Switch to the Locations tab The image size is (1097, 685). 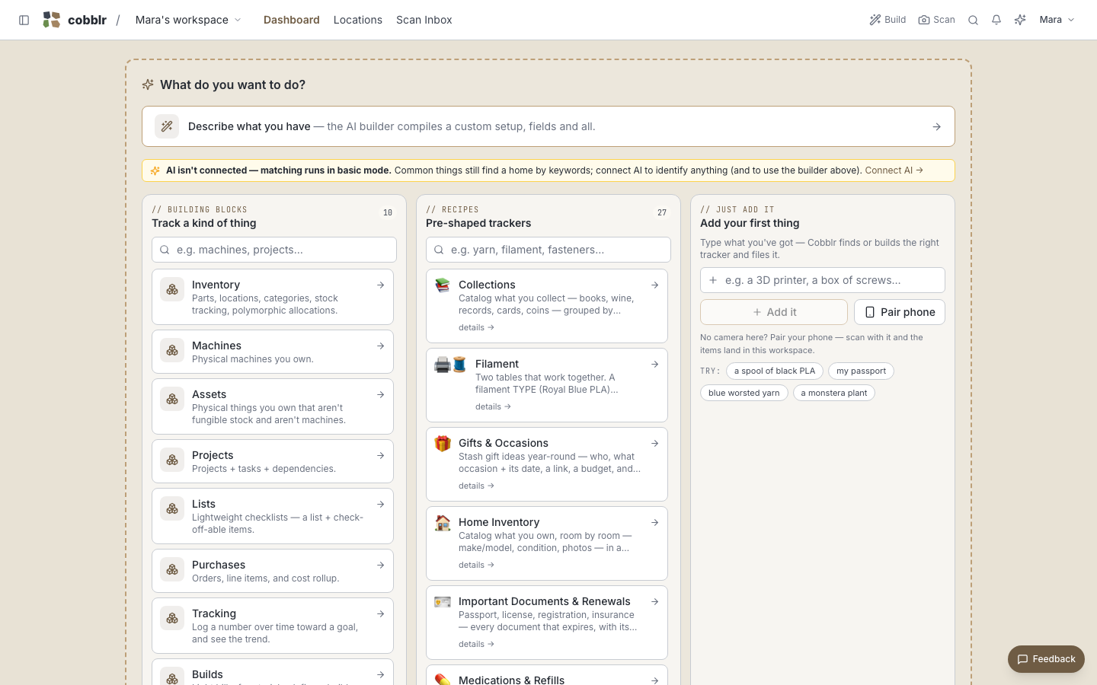[358, 20]
